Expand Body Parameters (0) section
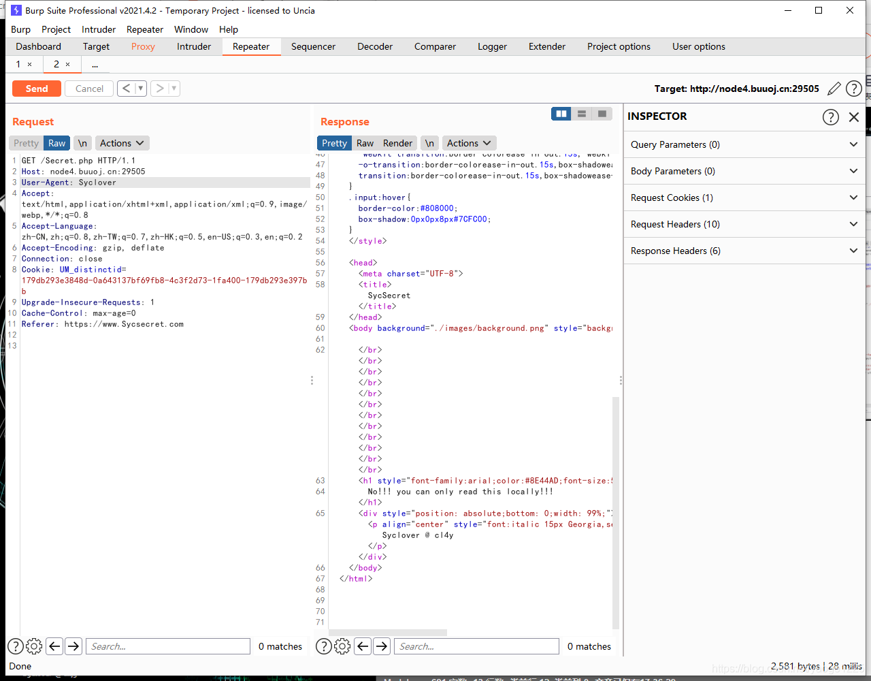The width and height of the screenshot is (871, 681). pos(744,171)
